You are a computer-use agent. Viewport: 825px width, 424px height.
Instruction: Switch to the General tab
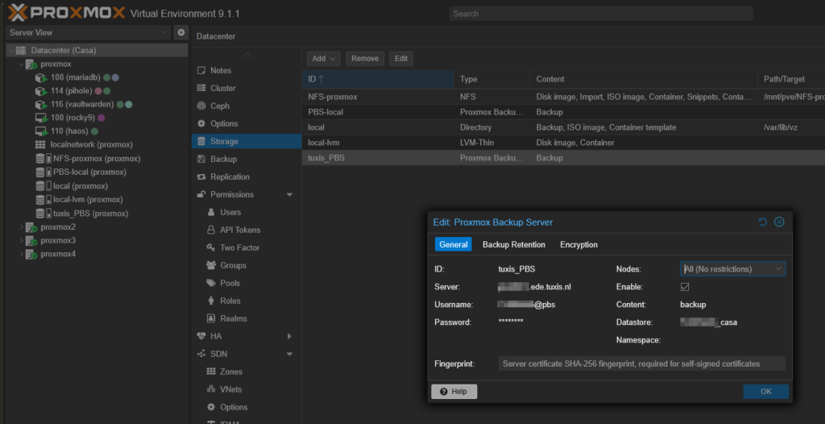[x=454, y=244]
